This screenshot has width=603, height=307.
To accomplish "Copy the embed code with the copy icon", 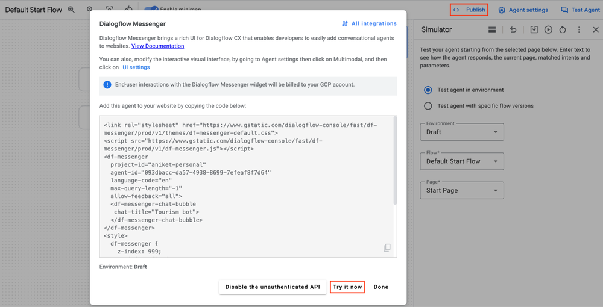I will (x=387, y=247).
